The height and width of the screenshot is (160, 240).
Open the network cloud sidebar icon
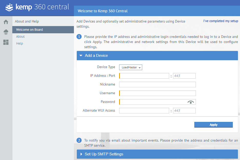(x=6, y=32)
